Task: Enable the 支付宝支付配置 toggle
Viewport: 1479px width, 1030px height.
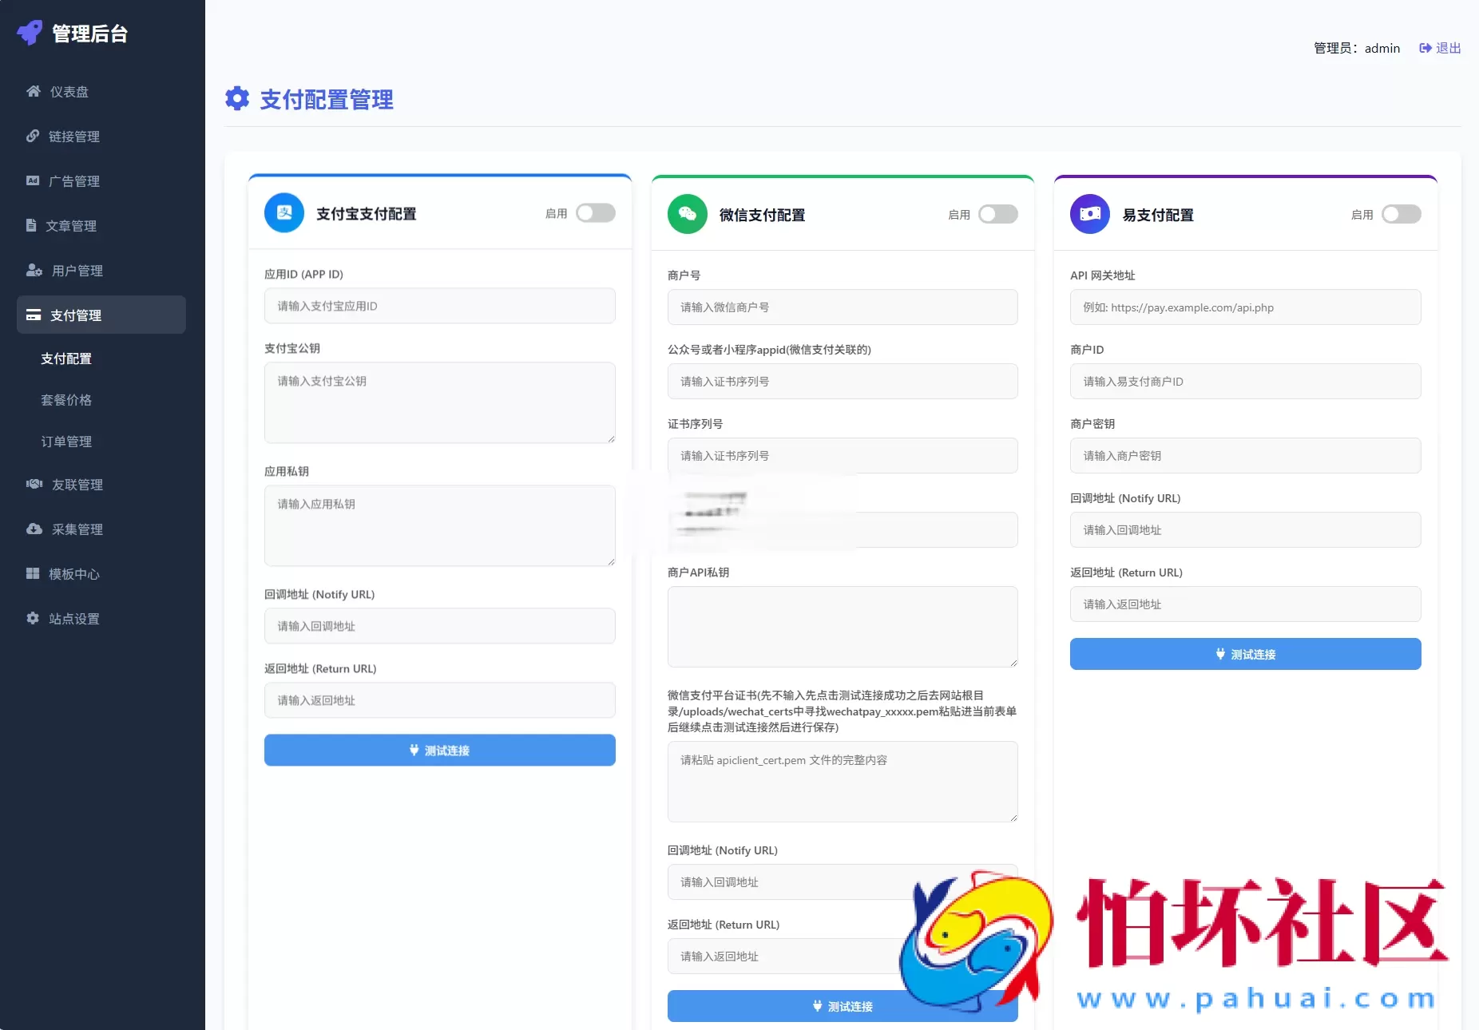Action: [596, 213]
